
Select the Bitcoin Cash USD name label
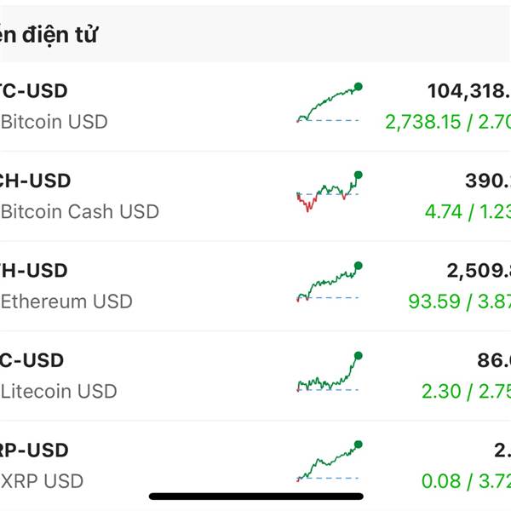click(80, 212)
